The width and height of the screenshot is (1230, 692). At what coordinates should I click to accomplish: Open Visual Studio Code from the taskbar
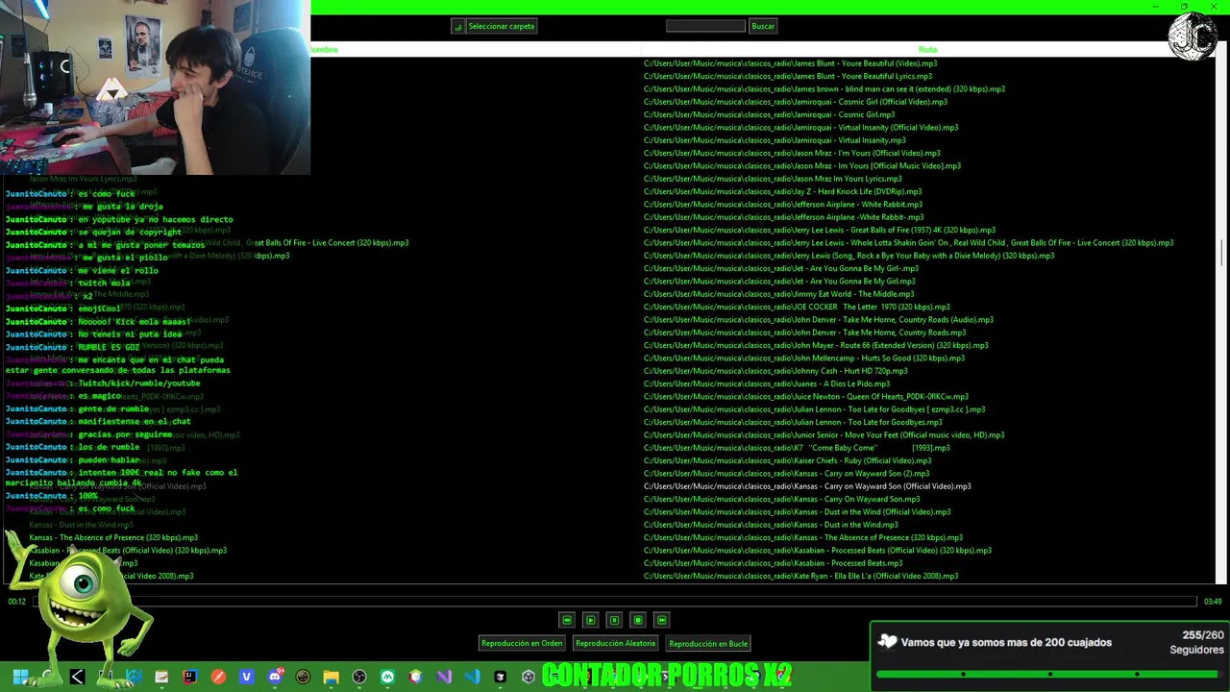click(x=472, y=677)
